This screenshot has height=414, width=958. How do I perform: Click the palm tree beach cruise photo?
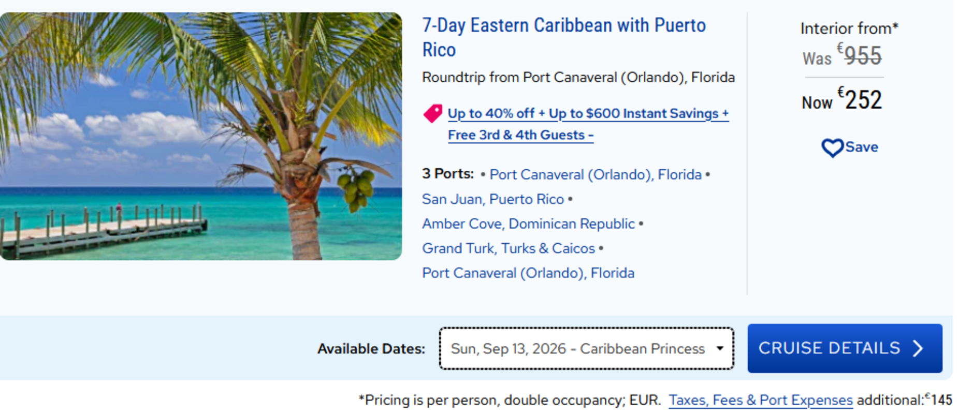click(200, 136)
